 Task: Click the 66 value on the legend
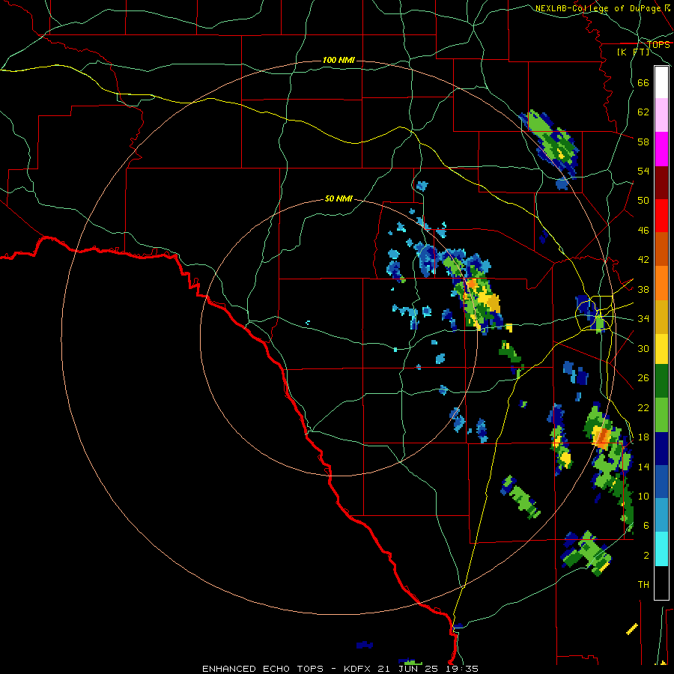coord(643,82)
